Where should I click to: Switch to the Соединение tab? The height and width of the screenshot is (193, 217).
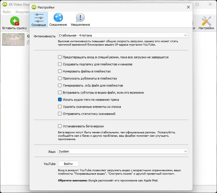(58, 20)
